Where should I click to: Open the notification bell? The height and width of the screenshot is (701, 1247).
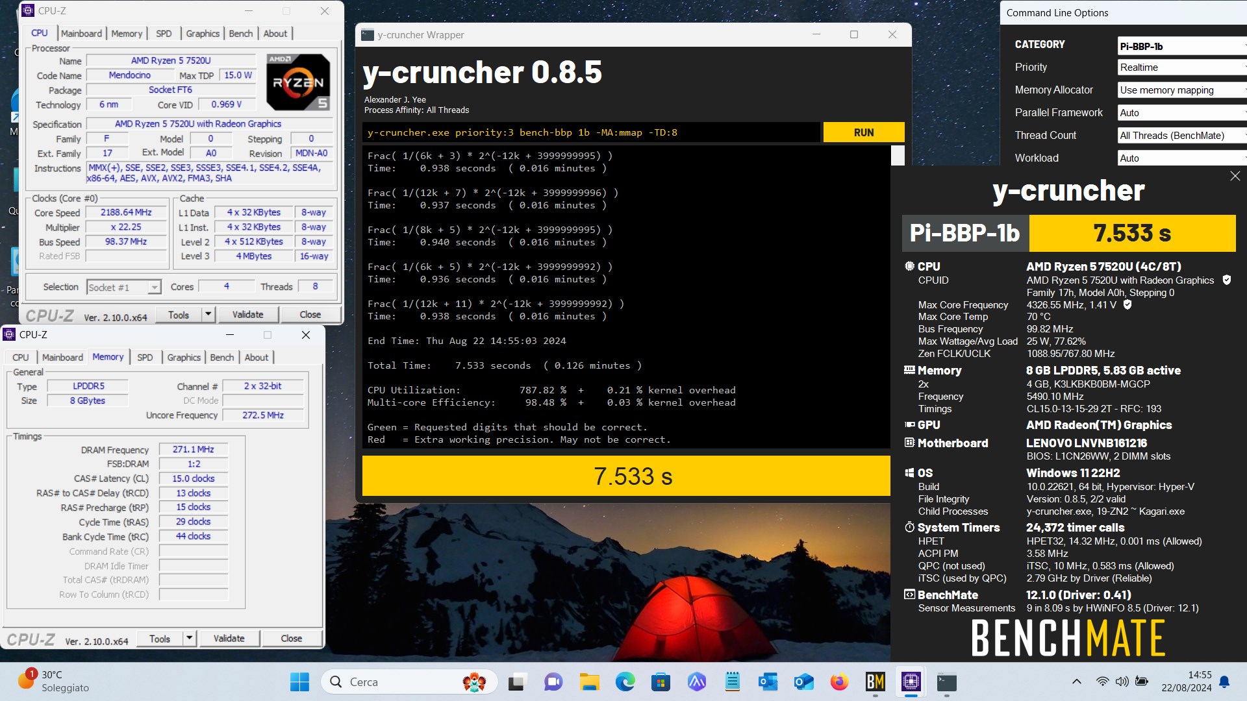1224,682
